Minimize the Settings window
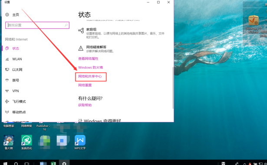The height and width of the screenshot is (165, 267). tap(148, 2)
